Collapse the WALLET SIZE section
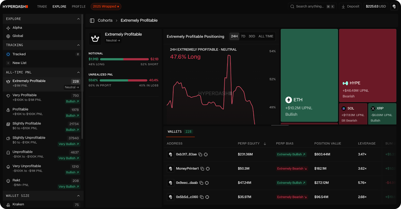Screen dimensions: 401x209 (78, 196)
